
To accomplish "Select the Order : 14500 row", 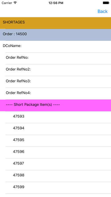I will tap(55, 35).
